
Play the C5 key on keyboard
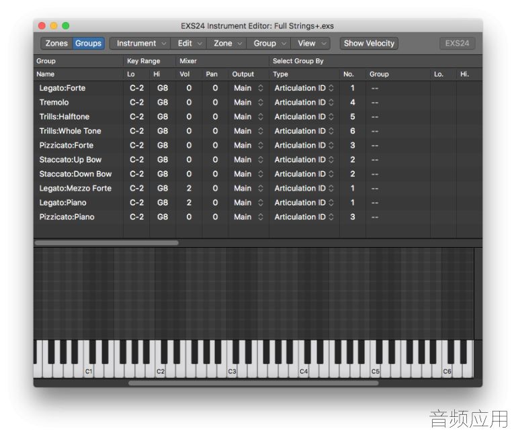click(x=376, y=371)
